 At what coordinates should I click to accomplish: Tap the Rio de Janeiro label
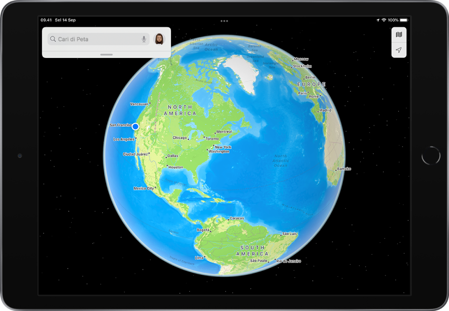[289, 261]
